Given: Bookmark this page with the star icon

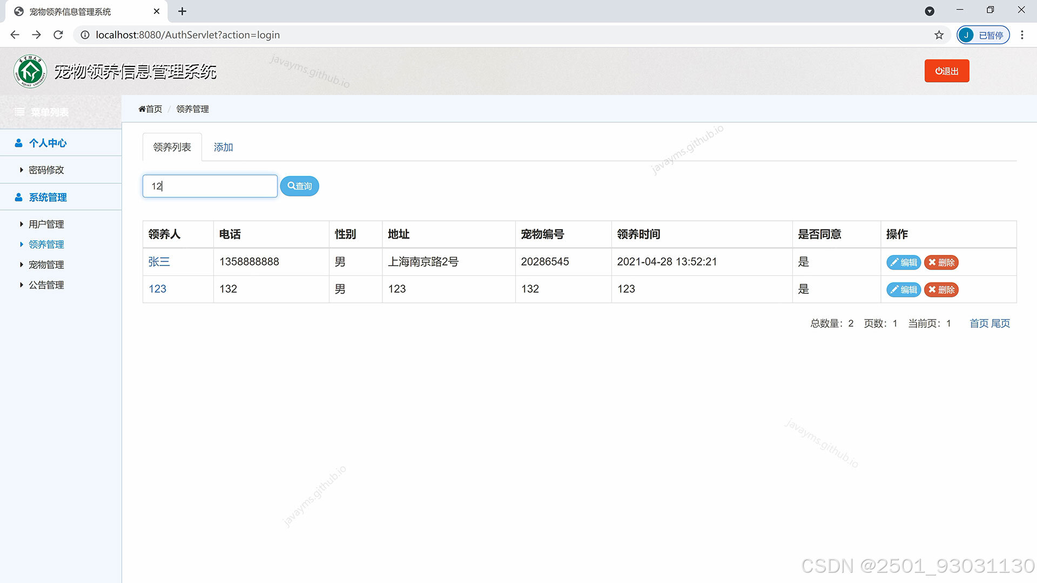Looking at the screenshot, I should pos(939,35).
